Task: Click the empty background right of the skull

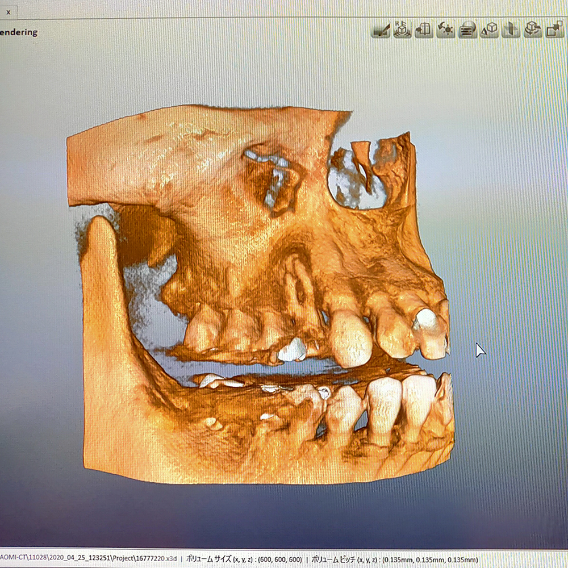Action: pyautogui.click(x=511, y=256)
